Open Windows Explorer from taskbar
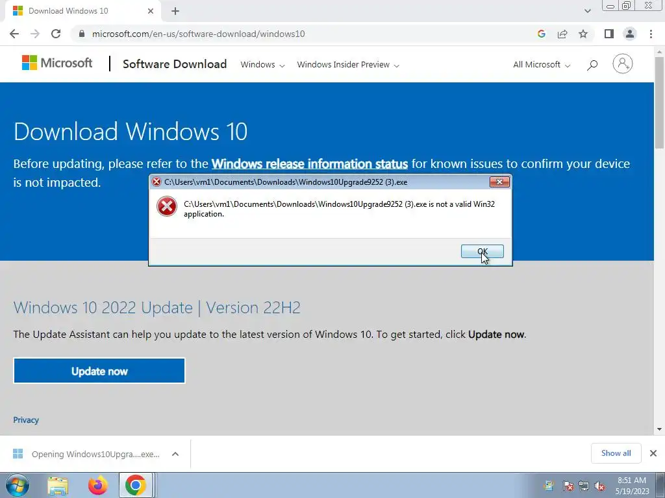Viewport: 665px width, 498px height. point(58,486)
